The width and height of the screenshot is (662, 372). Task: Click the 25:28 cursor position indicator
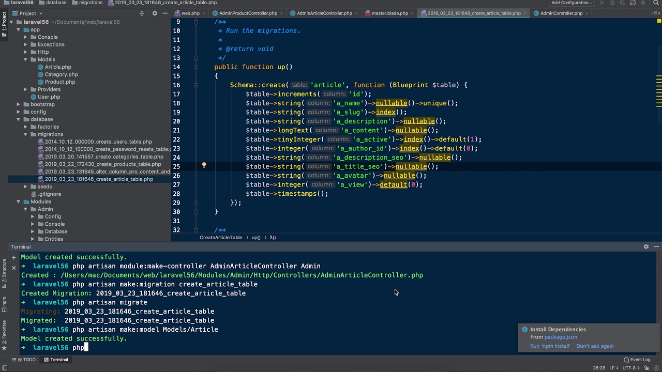(599, 368)
